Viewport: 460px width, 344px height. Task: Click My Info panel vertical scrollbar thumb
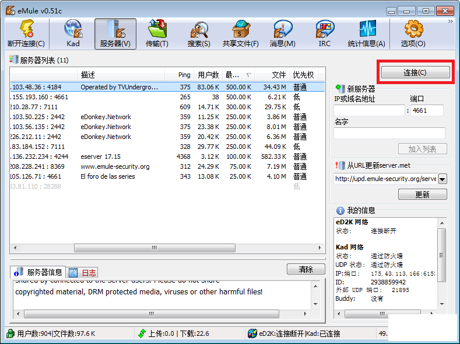441,255
